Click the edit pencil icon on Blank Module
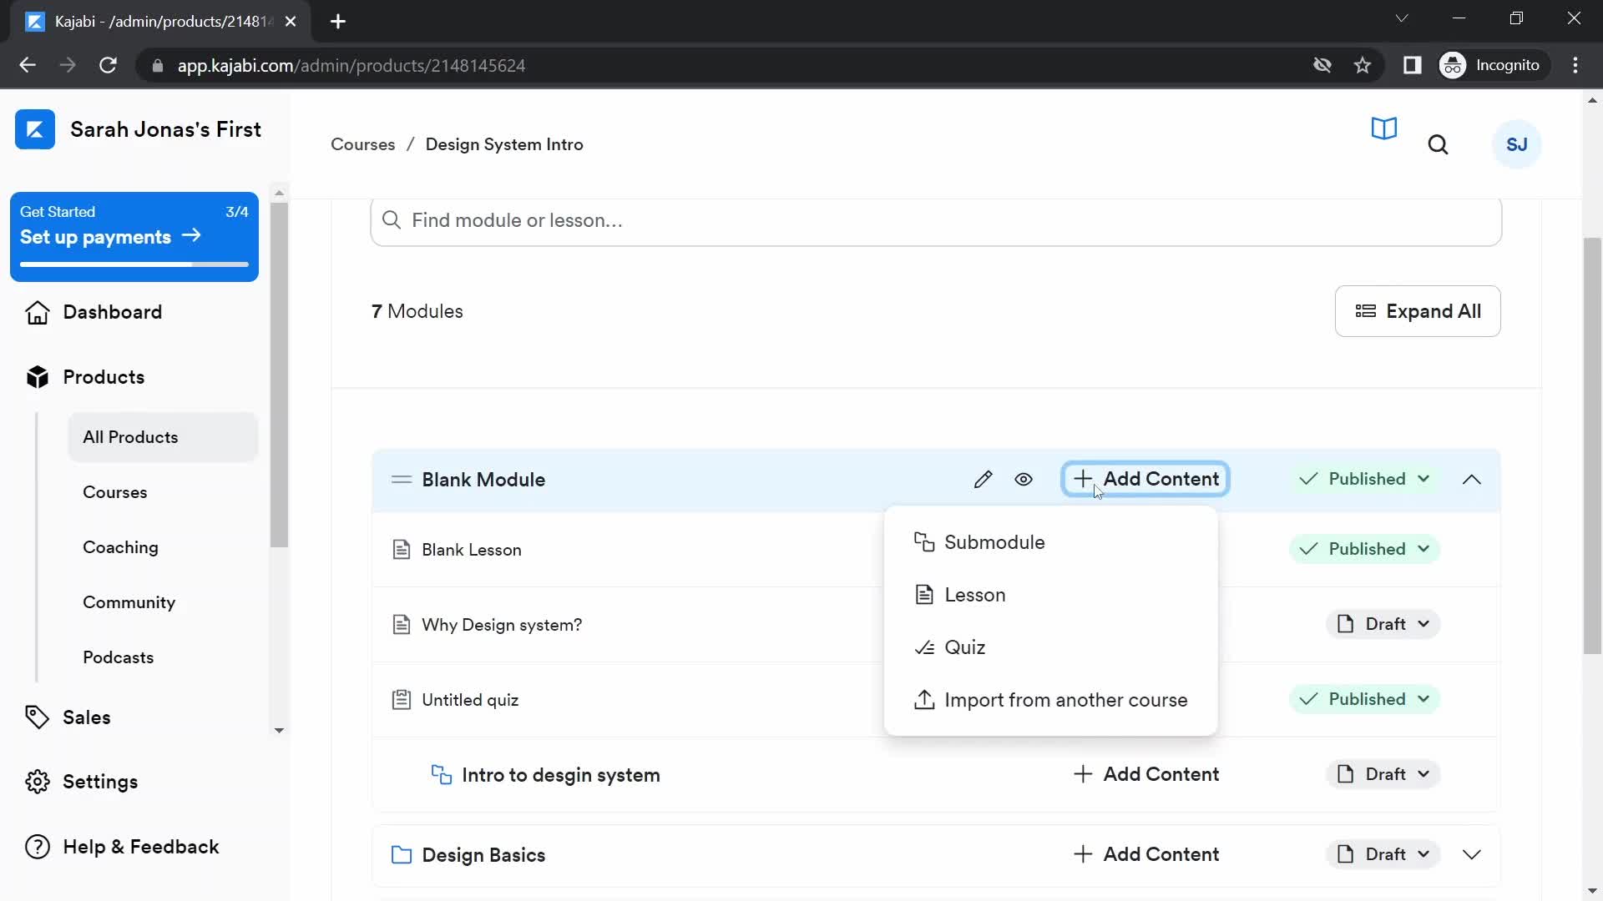The height and width of the screenshot is (901, 1603). pos(984,479)
